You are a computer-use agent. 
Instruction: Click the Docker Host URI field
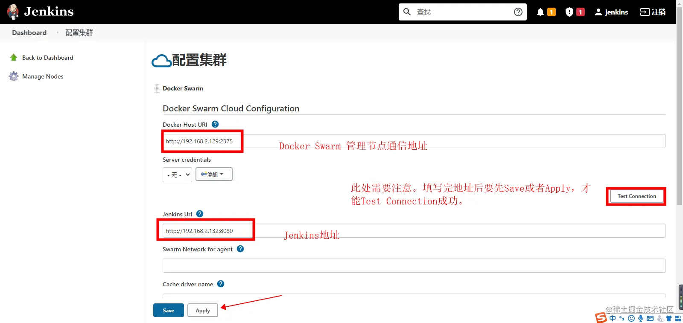414,141
